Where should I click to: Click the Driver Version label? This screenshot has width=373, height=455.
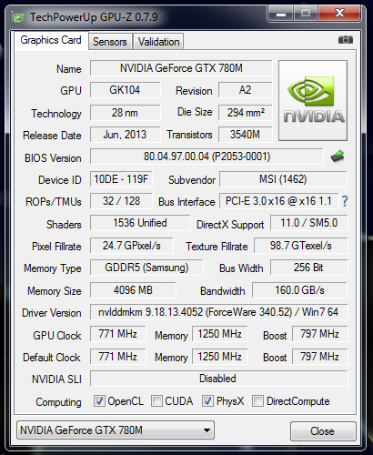pos(52,313)
